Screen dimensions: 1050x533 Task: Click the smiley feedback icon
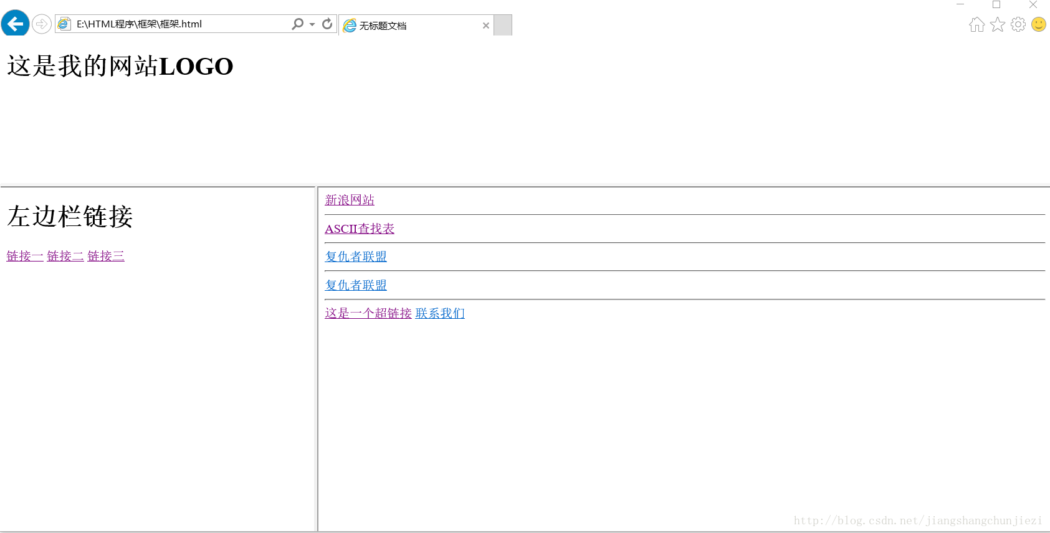click(x=1039, y=24)
